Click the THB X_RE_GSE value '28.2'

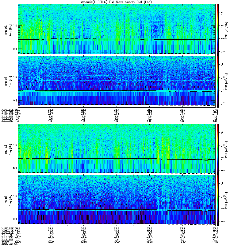click(x=149, y=110)
